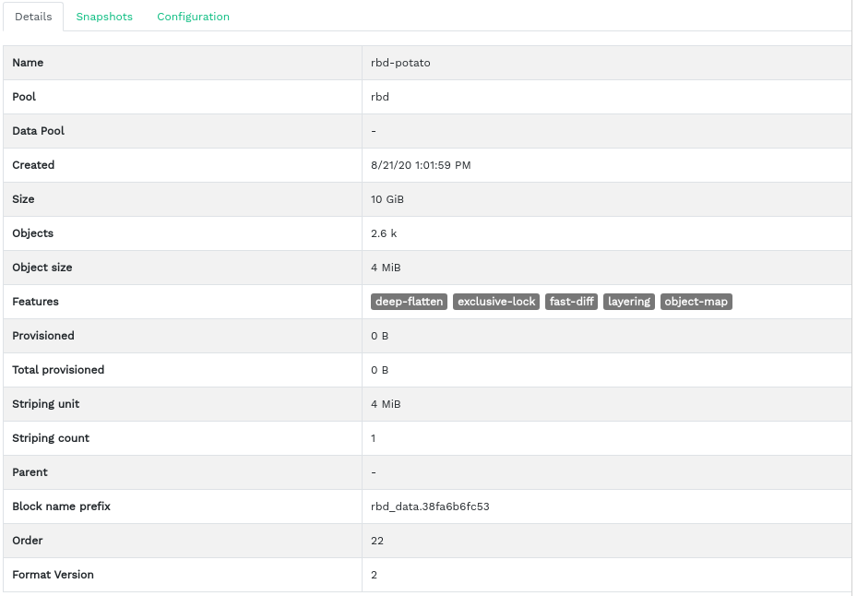Select the Total provisioned row label
Image resolution: width=857 pixels, height=596 pixels.
tap(58, 370)
